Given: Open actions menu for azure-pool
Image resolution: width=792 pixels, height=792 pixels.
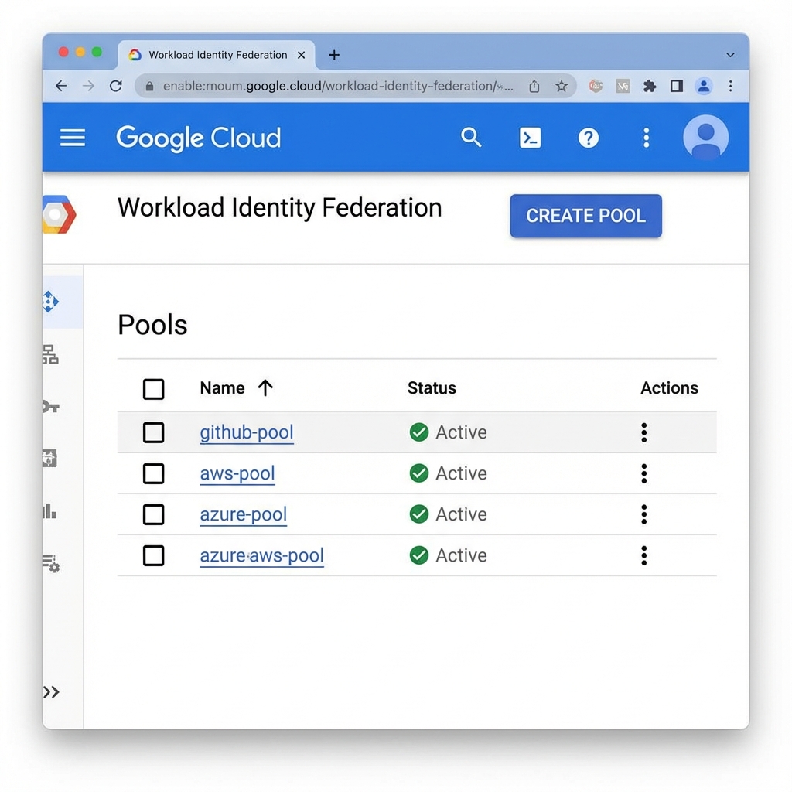Looking at the screenshot, I should (x=643, y=514).
